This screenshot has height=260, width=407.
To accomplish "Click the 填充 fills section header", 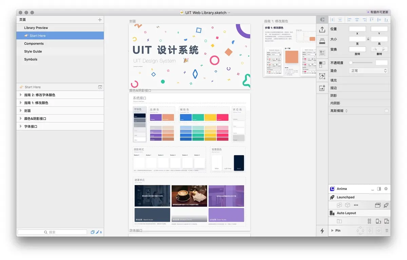I will click(x=359, y=80).
